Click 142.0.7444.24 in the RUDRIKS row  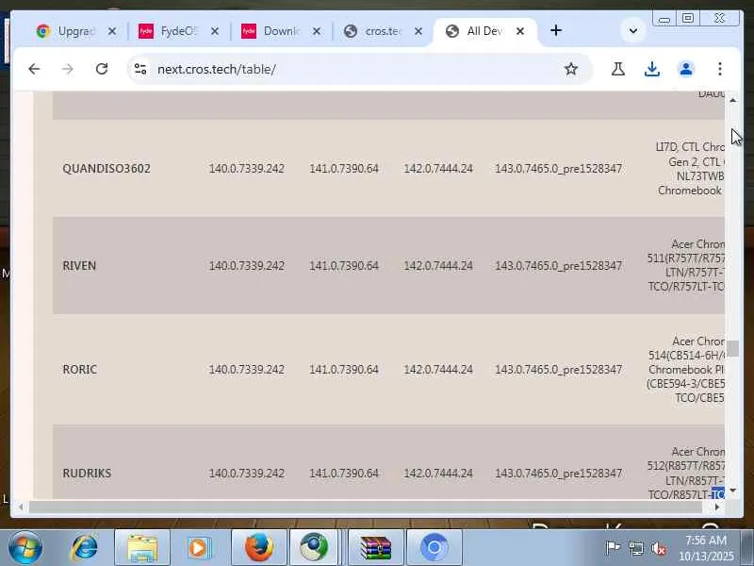click(x=438, y=474)
